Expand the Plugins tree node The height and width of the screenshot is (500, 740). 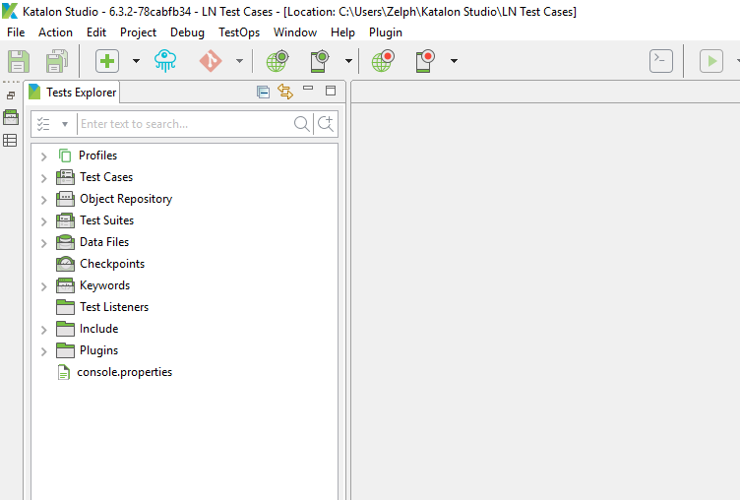coord(44,351)
